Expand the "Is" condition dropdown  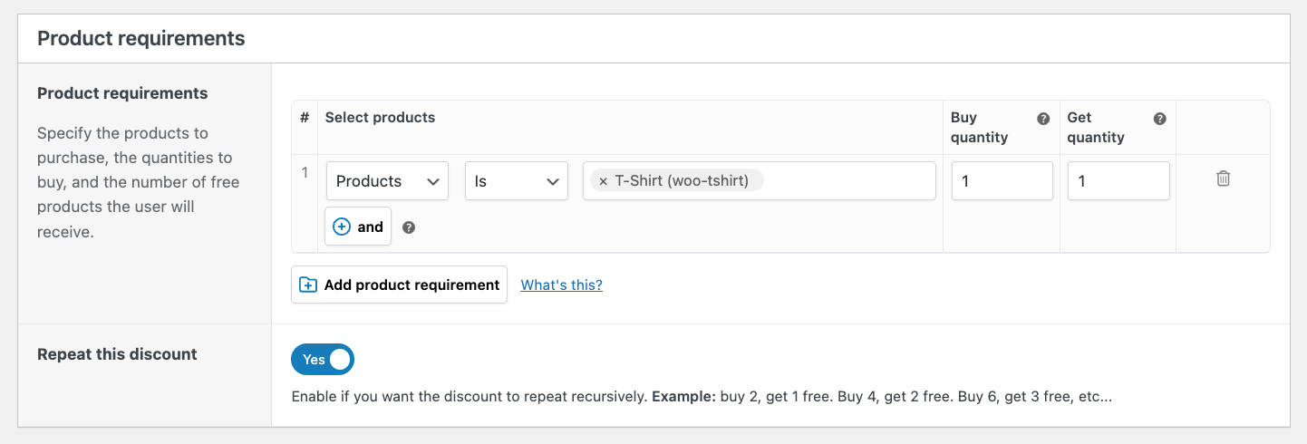[x=516, y=181]
